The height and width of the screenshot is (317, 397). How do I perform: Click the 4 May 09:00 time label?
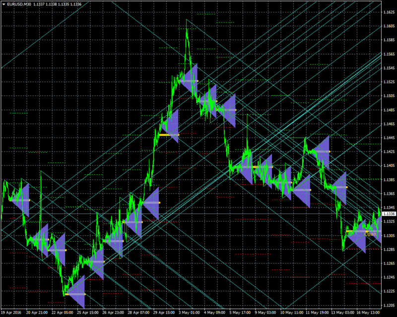[215, 313]
